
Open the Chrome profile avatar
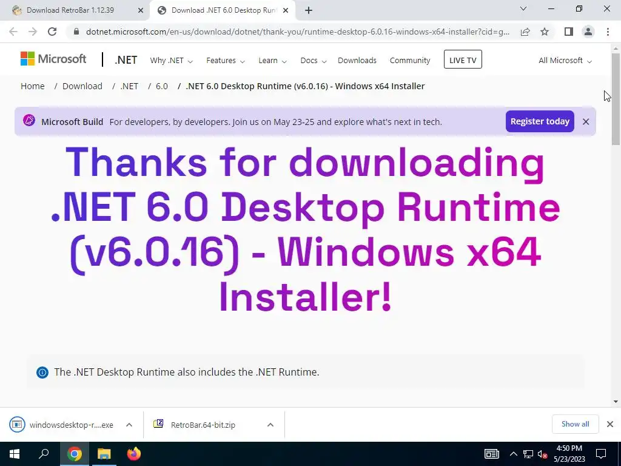pyautogui.click(x=588, y=32)
